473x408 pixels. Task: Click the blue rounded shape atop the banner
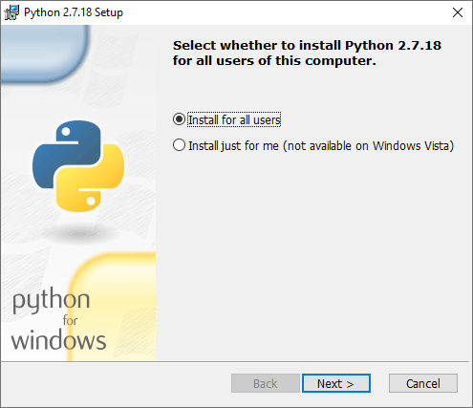click(x=45, y=54)
